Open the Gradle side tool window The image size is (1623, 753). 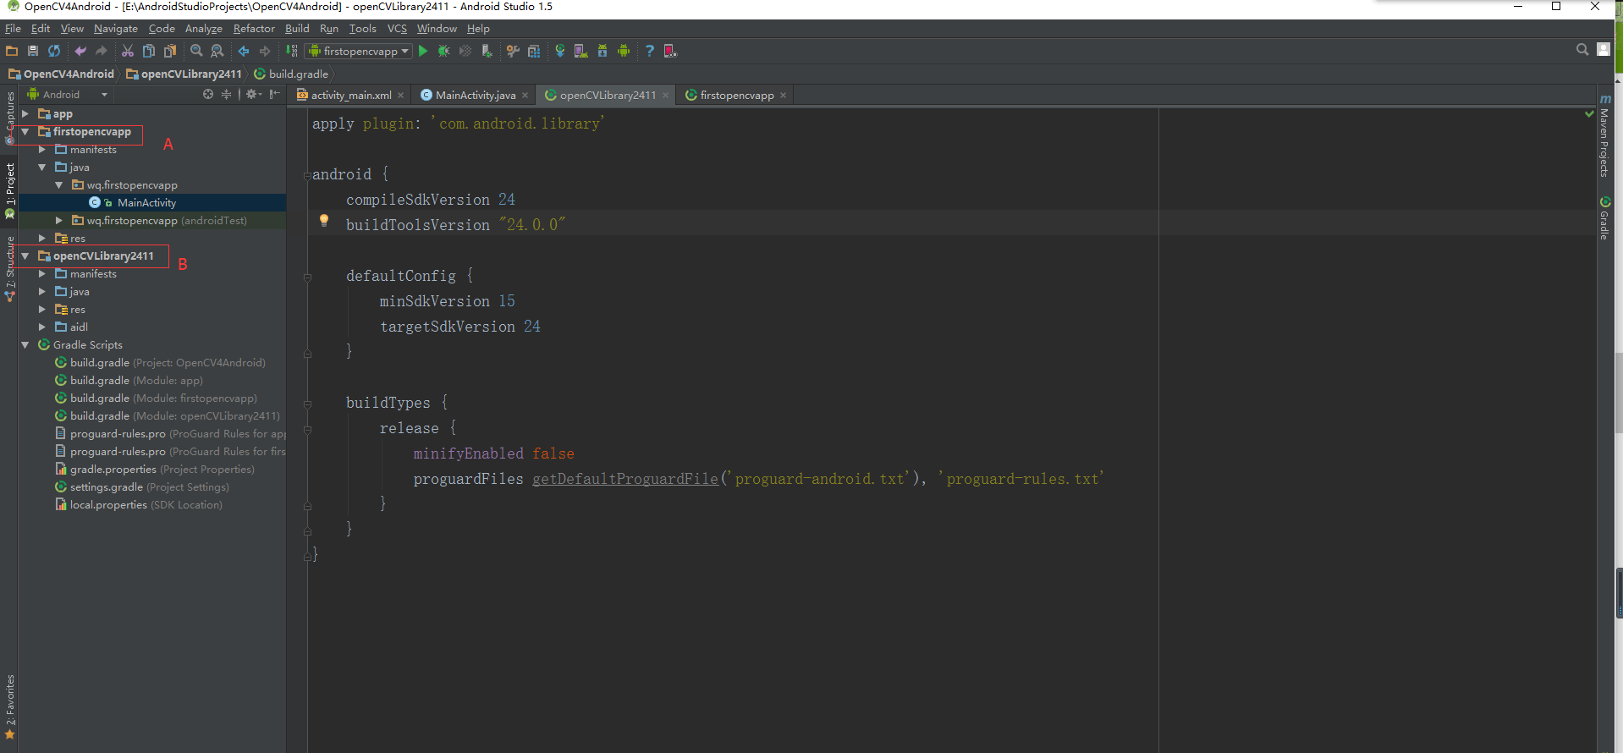[1604, 218]
